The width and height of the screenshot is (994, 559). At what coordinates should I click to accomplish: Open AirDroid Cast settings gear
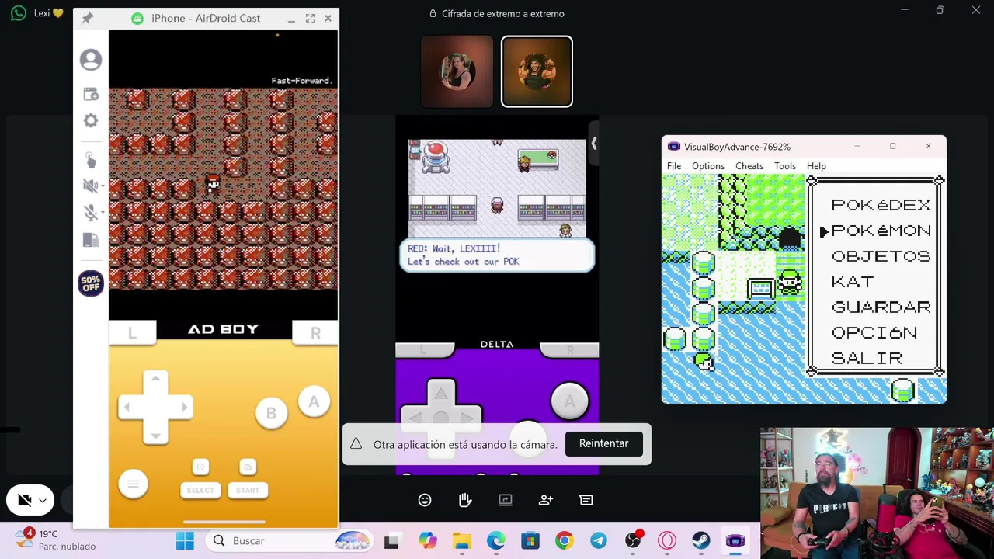coord(91,120)
